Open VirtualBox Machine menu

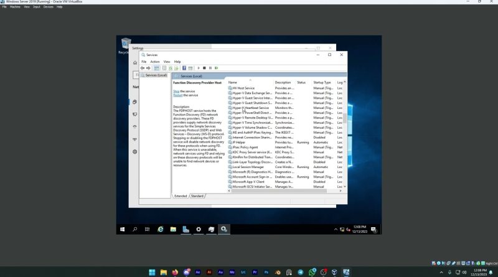click(15, 7)
